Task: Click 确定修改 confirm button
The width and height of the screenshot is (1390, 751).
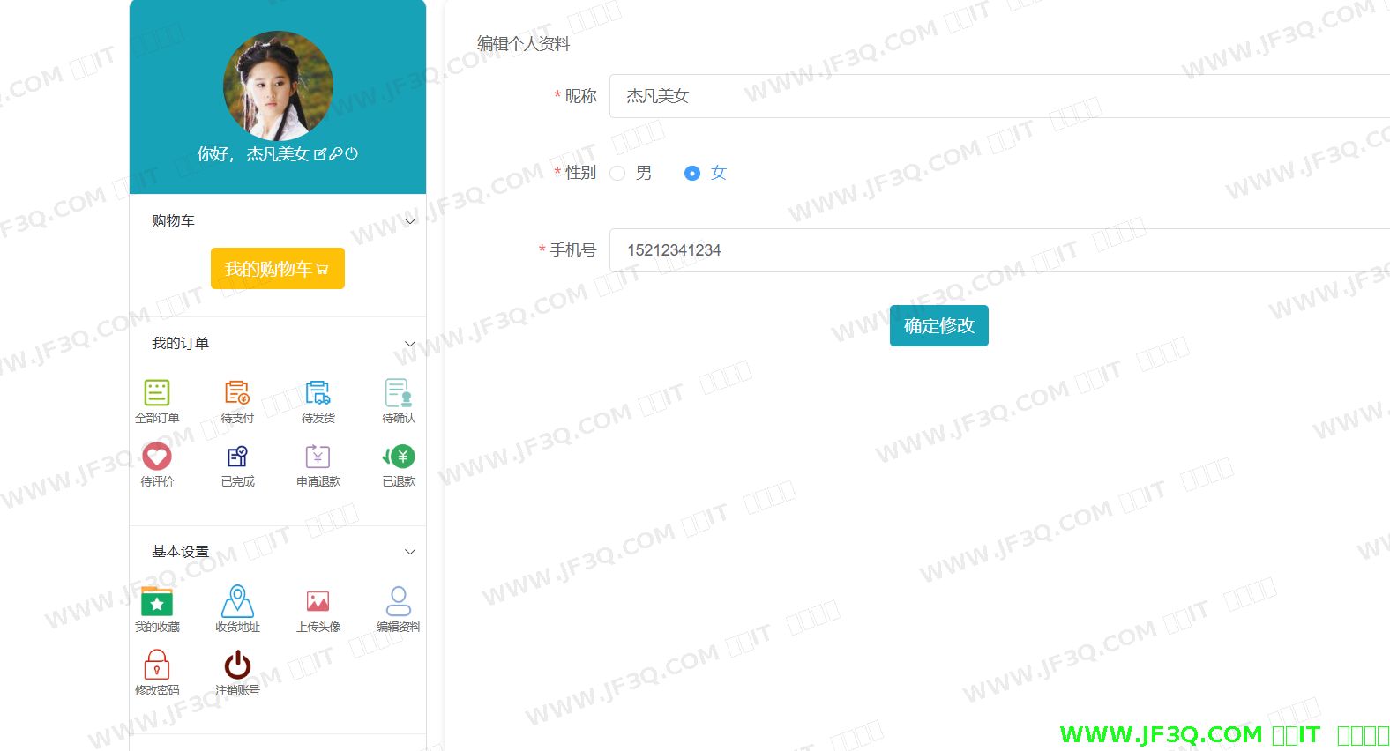Action: click(x=938, y=326)
